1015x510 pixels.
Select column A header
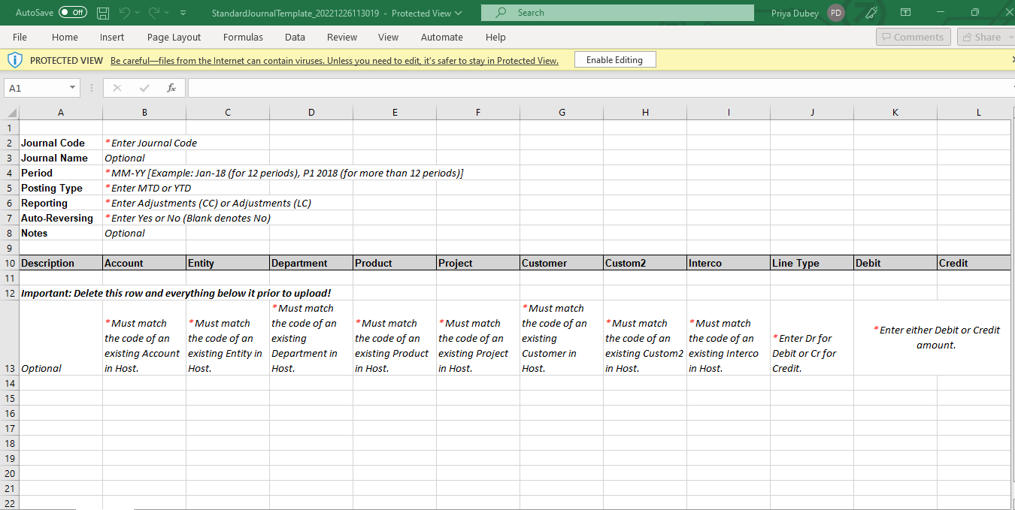(61, 113)
